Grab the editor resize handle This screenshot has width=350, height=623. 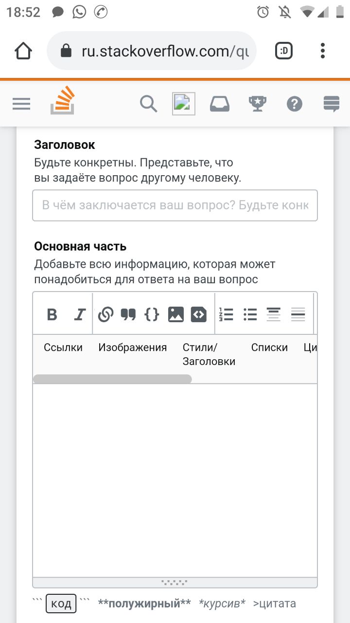[175, 582]
